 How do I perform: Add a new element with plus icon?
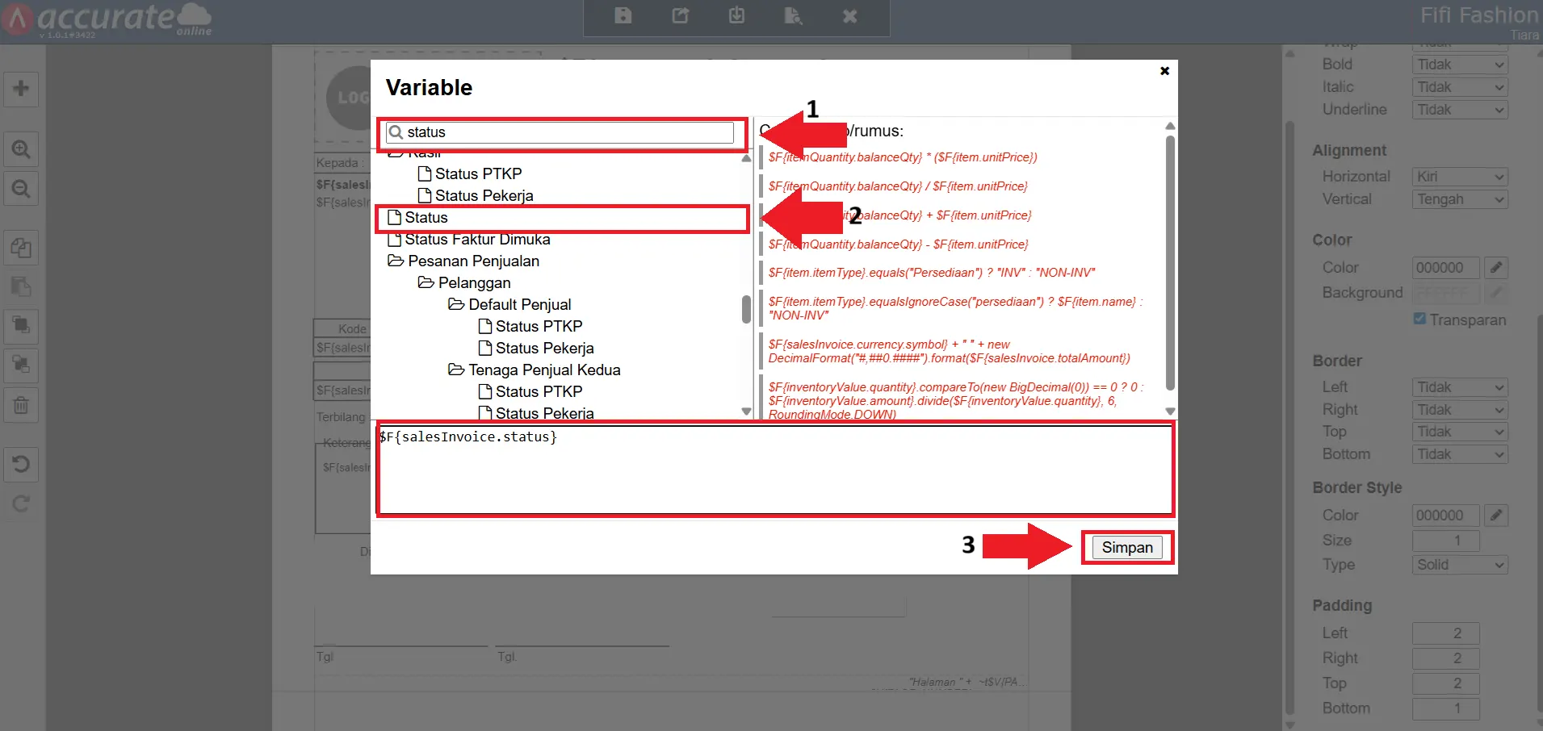tap(21, 88)
